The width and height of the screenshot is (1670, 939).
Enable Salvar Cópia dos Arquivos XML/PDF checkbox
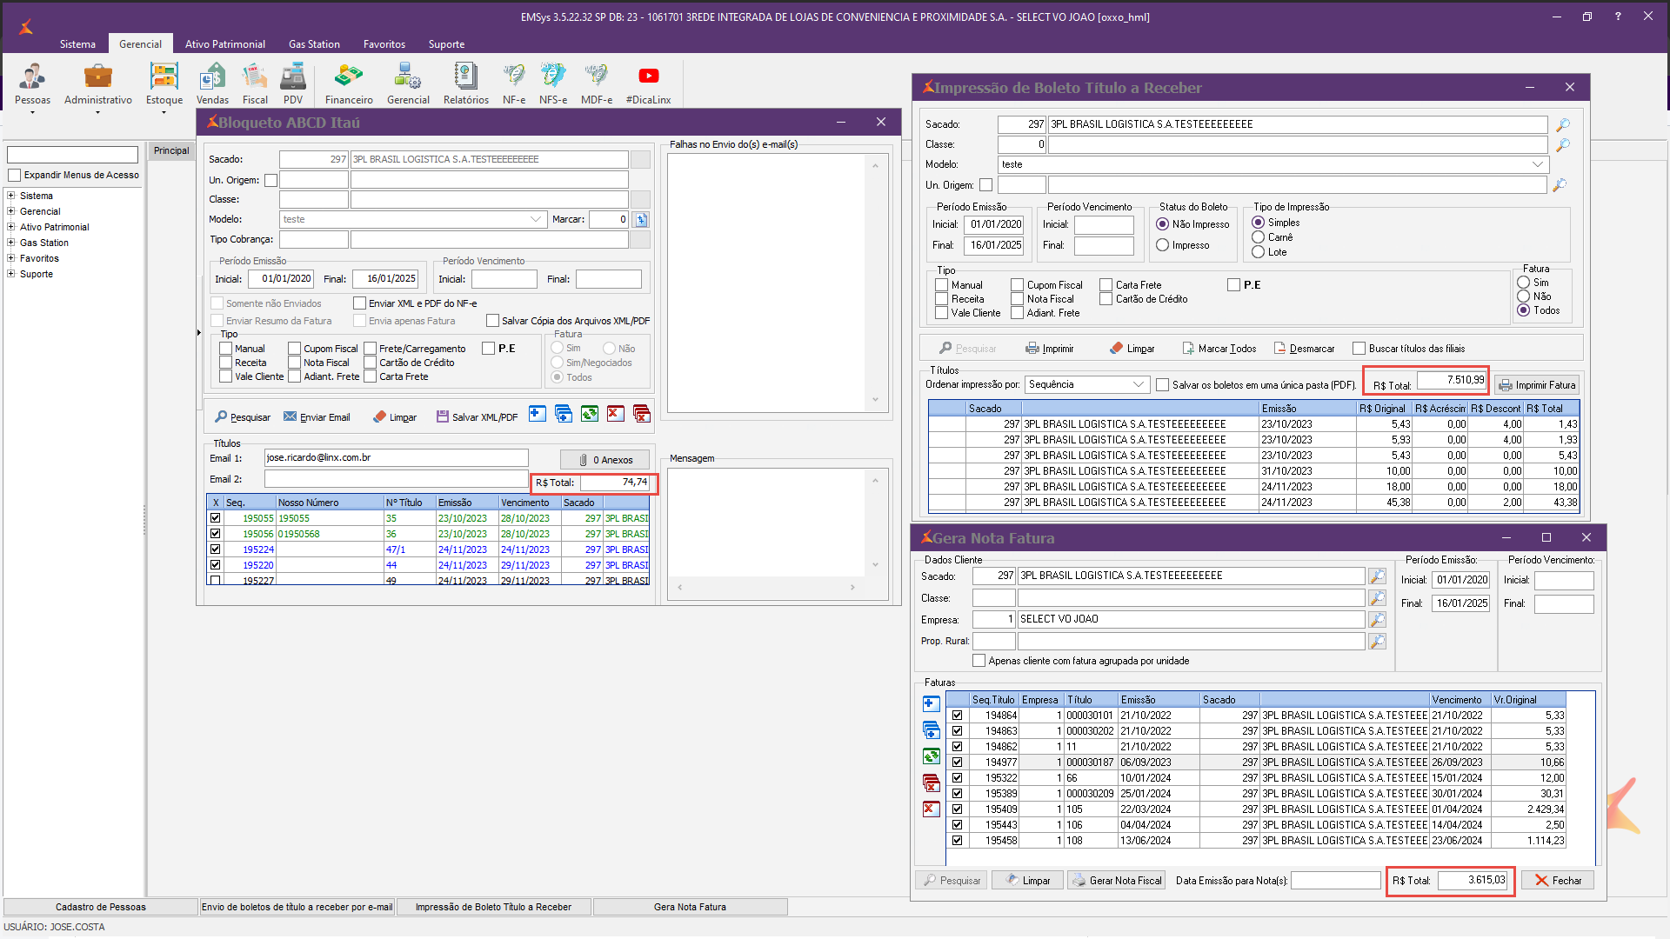coord(492,321)
